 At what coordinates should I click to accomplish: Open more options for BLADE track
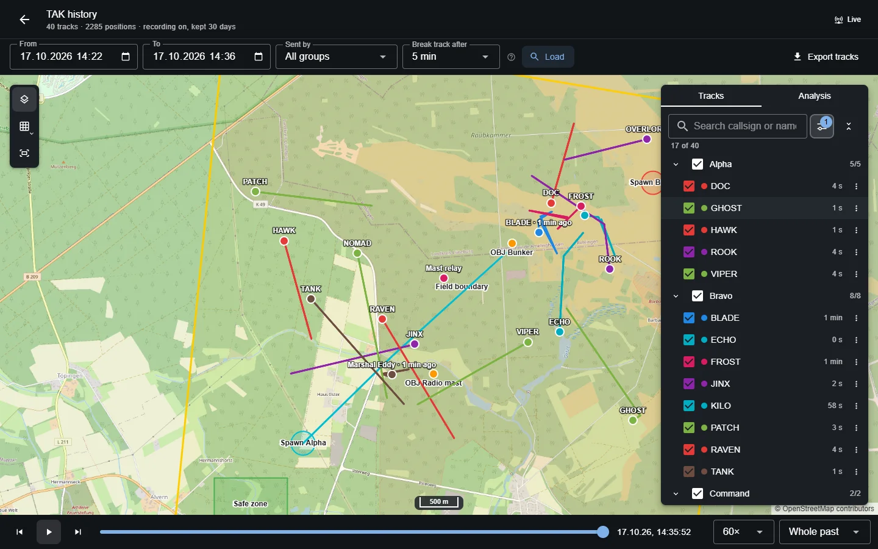click(x=856, y=318)
